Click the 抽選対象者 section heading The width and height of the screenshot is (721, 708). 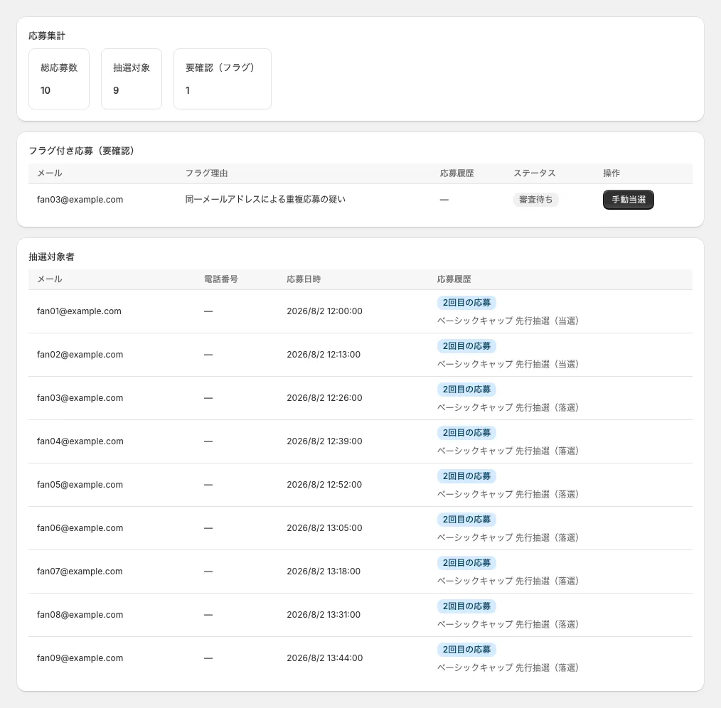51,257
